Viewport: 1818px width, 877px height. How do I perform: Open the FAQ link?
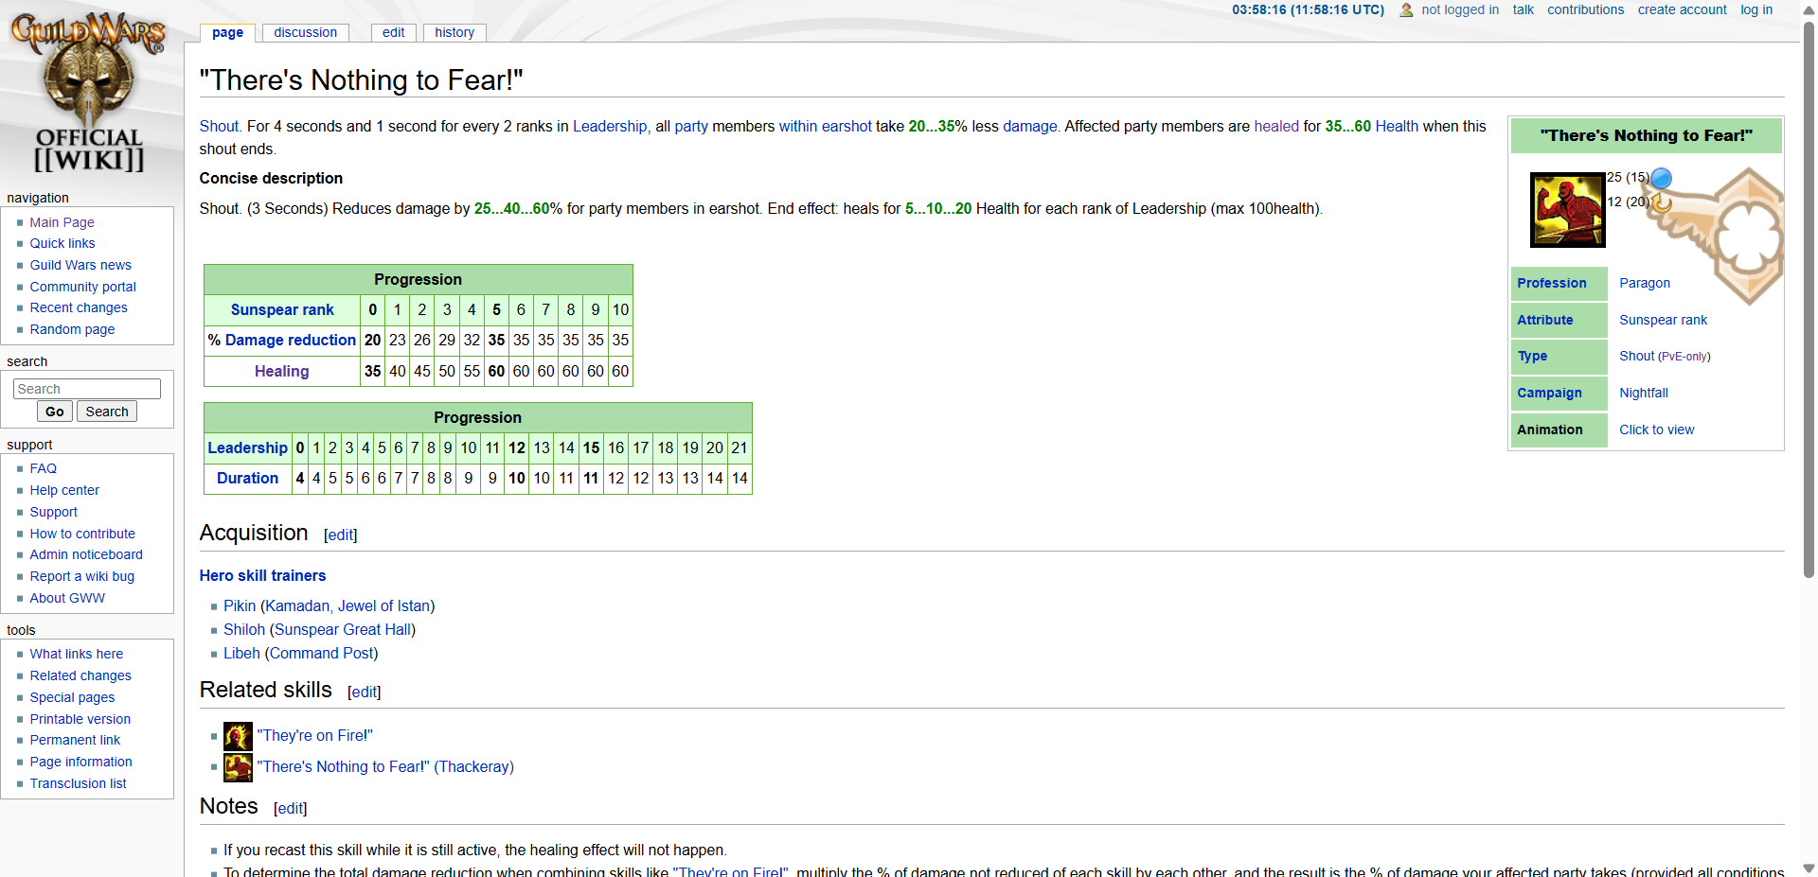(43, 468)
